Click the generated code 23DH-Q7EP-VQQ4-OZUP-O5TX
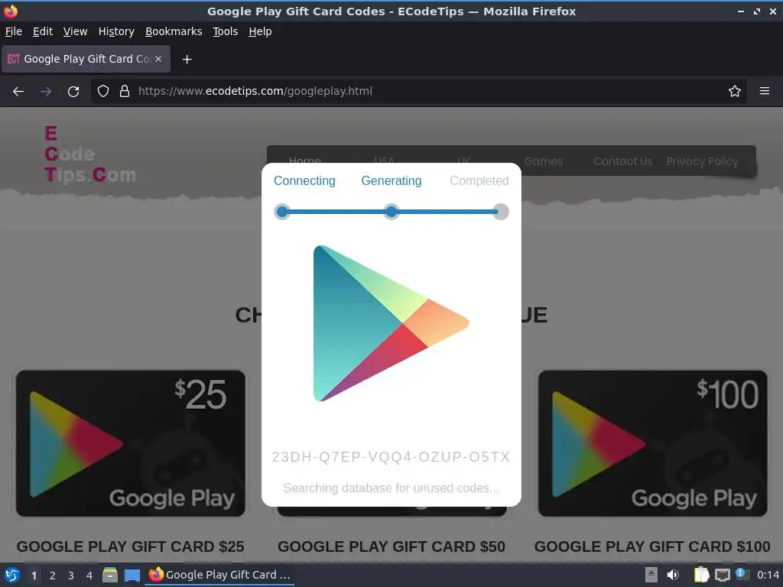Viewport: 783px width, 587px height. click(x=391, y=457)
